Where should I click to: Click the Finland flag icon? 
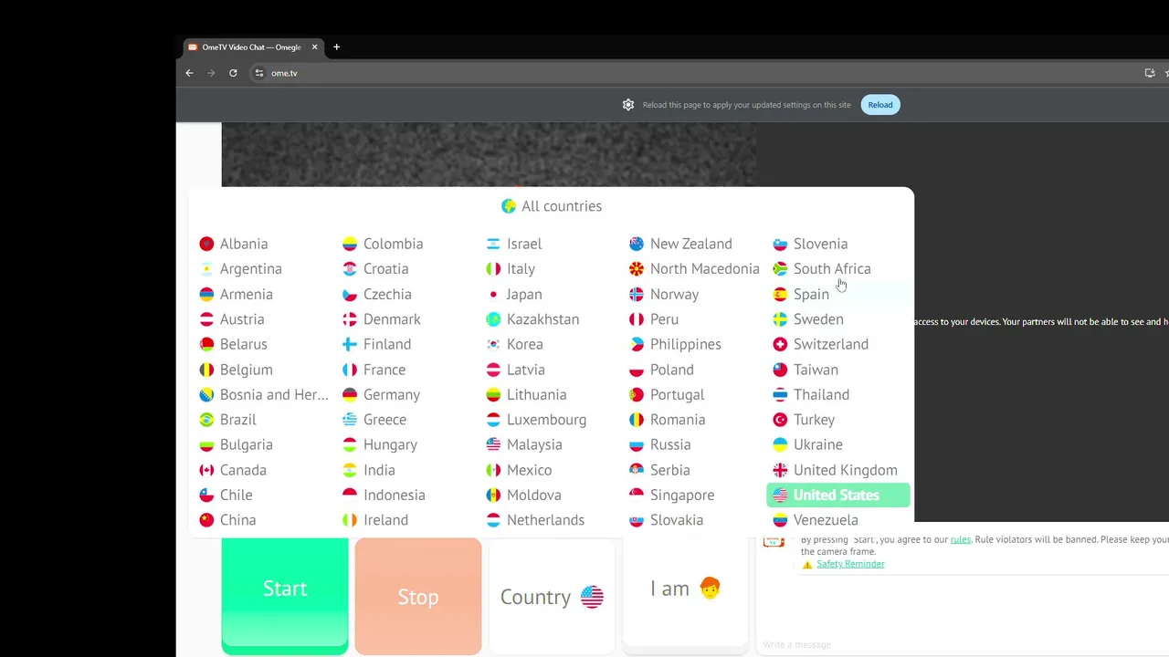(x=350, y=344)
